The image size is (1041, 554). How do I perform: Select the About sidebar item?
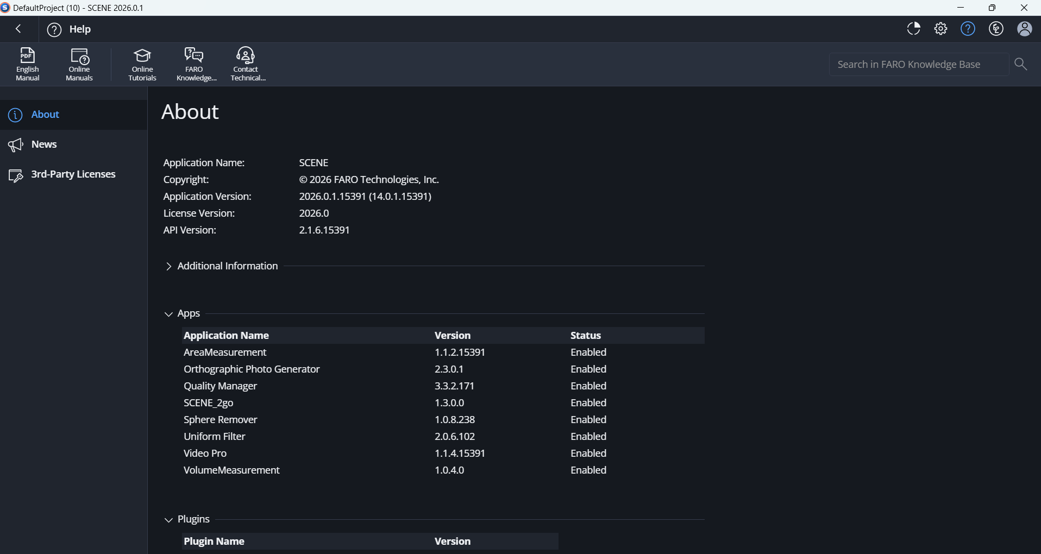[x=73, y=115]
